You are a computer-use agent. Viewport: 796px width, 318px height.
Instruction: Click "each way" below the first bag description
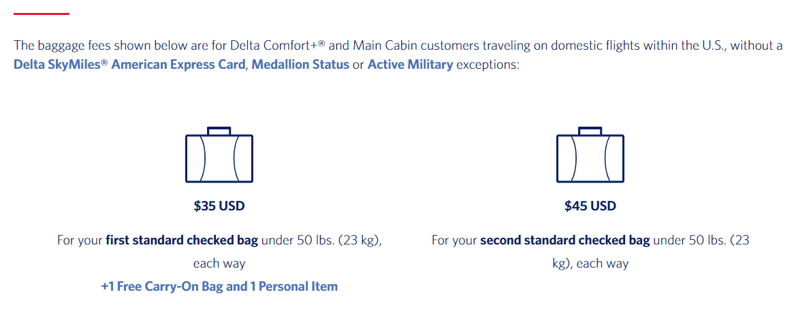click(219, 263)
